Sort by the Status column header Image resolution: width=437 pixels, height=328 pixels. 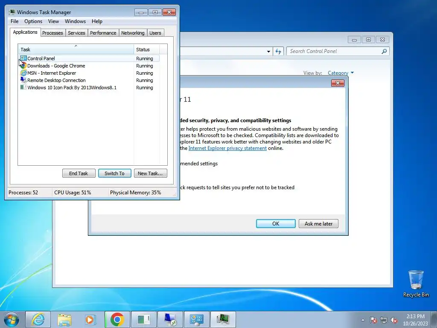pos(147,50)
